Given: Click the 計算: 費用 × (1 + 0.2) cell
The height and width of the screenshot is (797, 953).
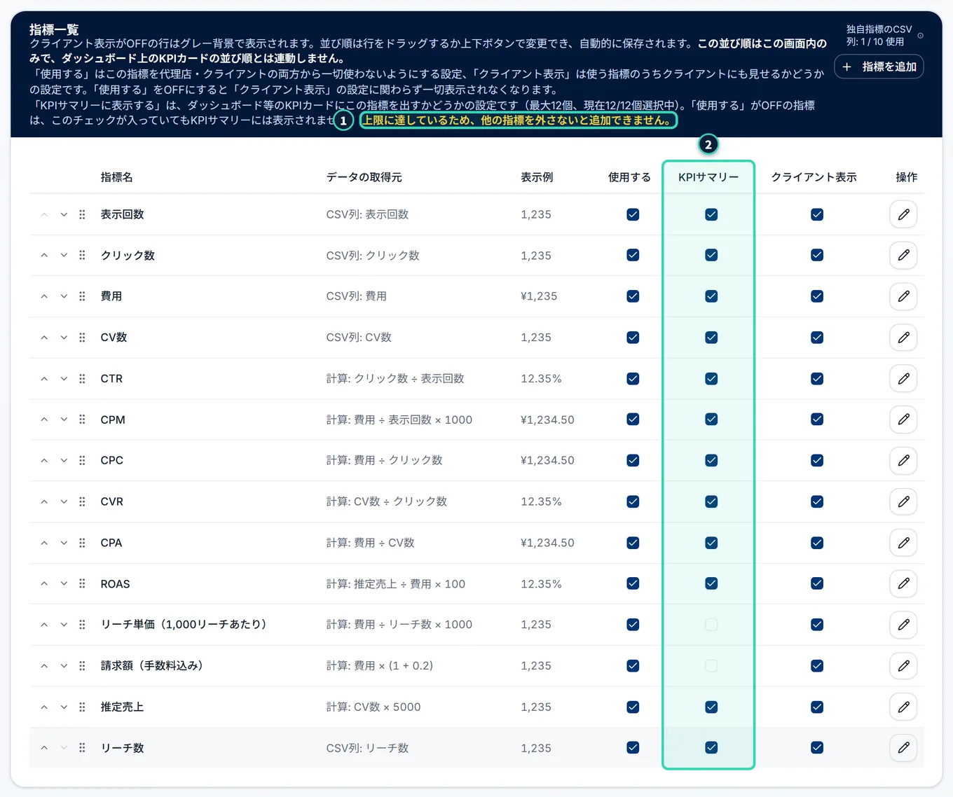Looking at the screenshot, I should tap(379, 665).
